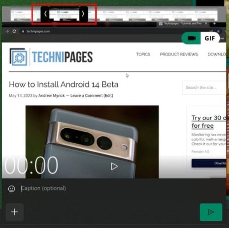This screenshot has width=229, height=228.
Task: Click the emoji smiley icon beside caption
Action: click(11, 189)
